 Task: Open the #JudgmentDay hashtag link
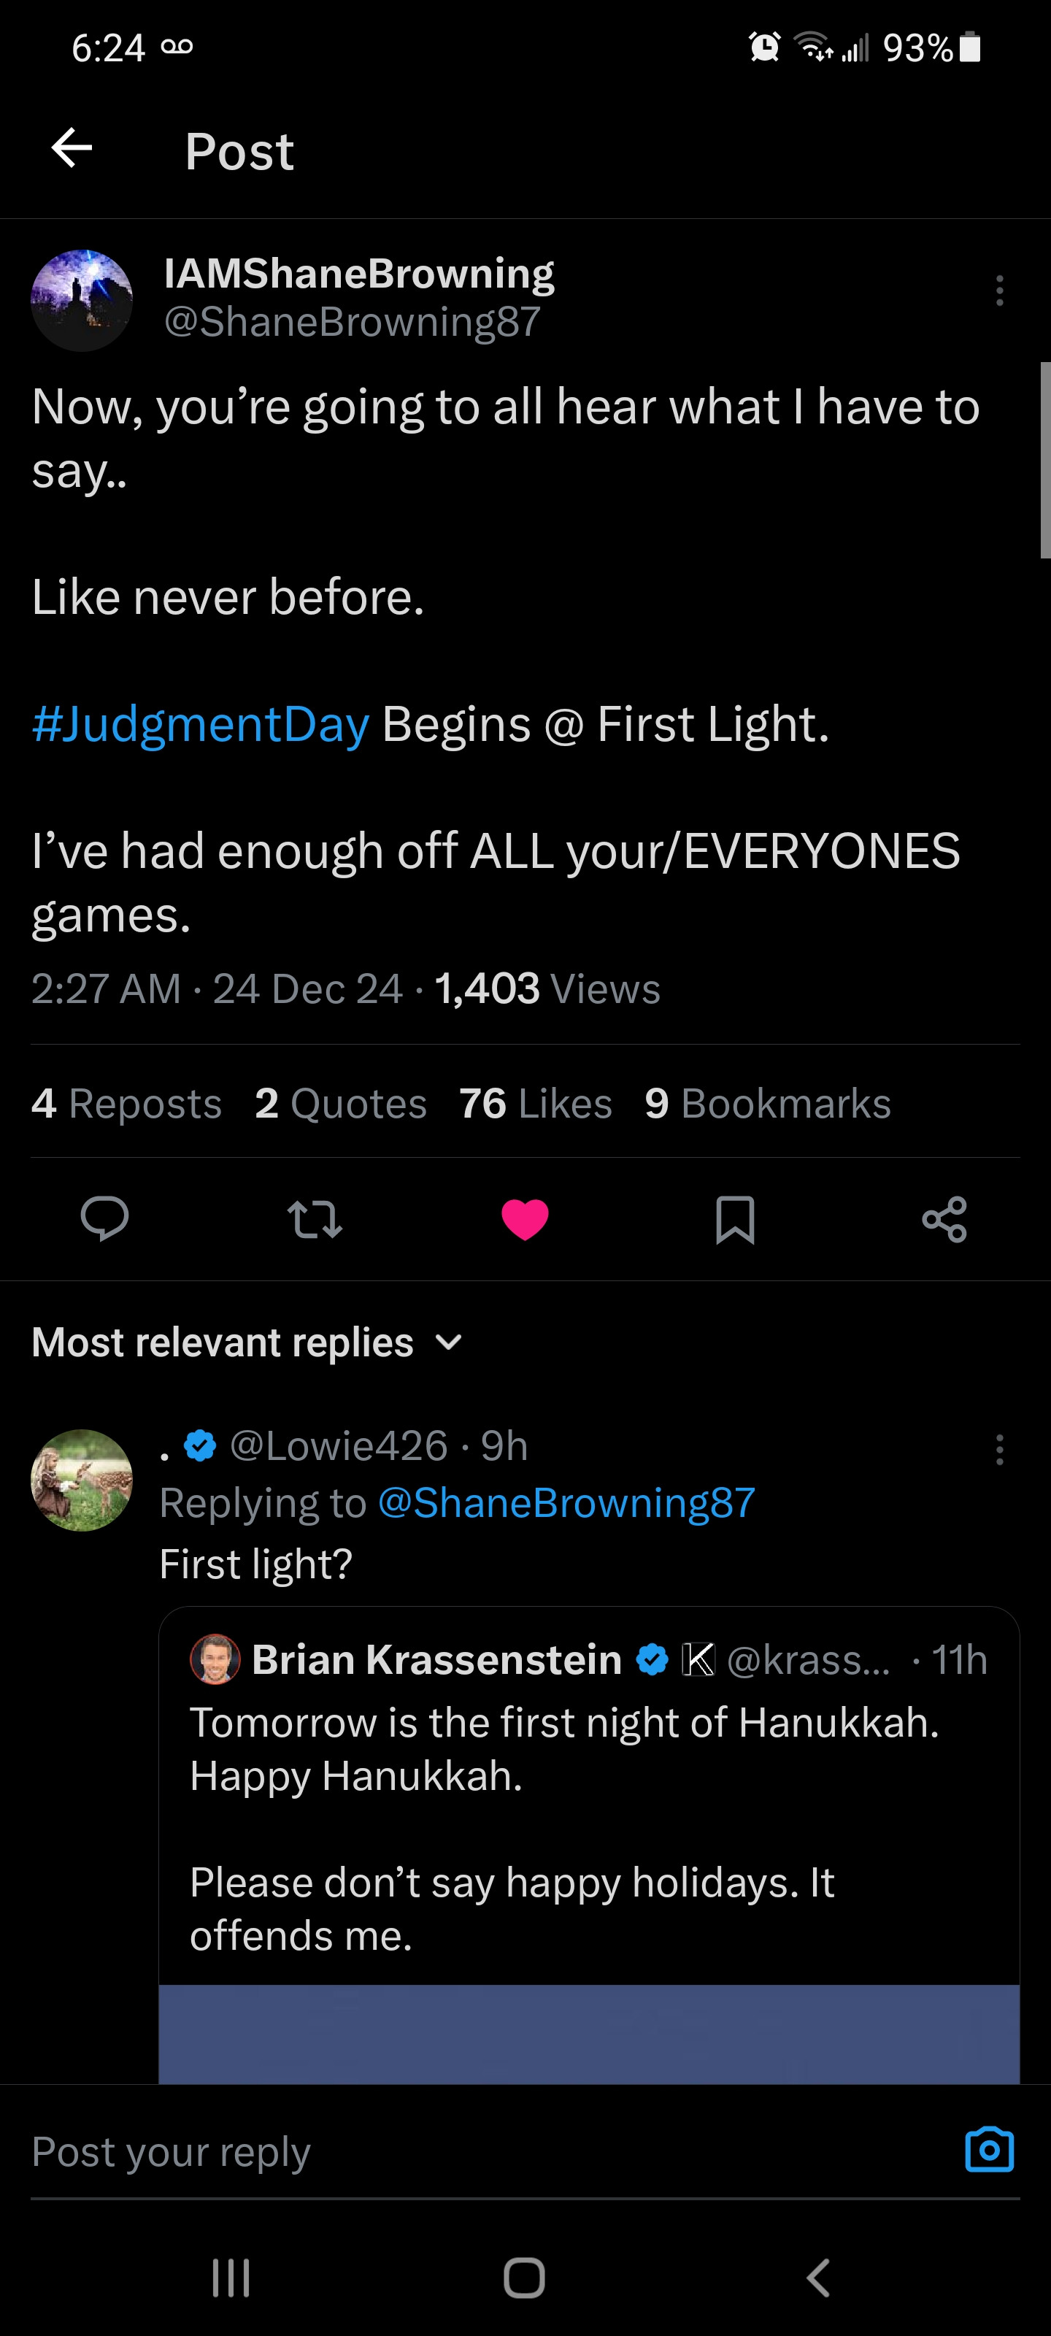(201, 723)
